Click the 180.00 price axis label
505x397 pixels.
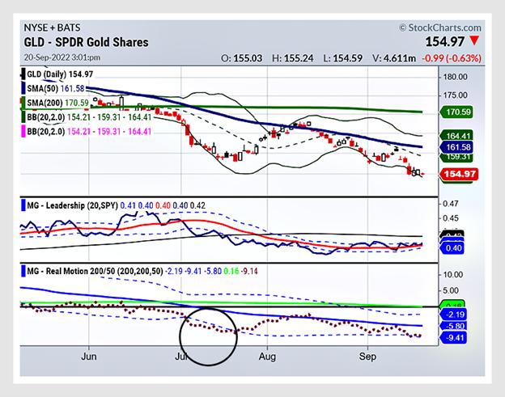pos(455,77)
